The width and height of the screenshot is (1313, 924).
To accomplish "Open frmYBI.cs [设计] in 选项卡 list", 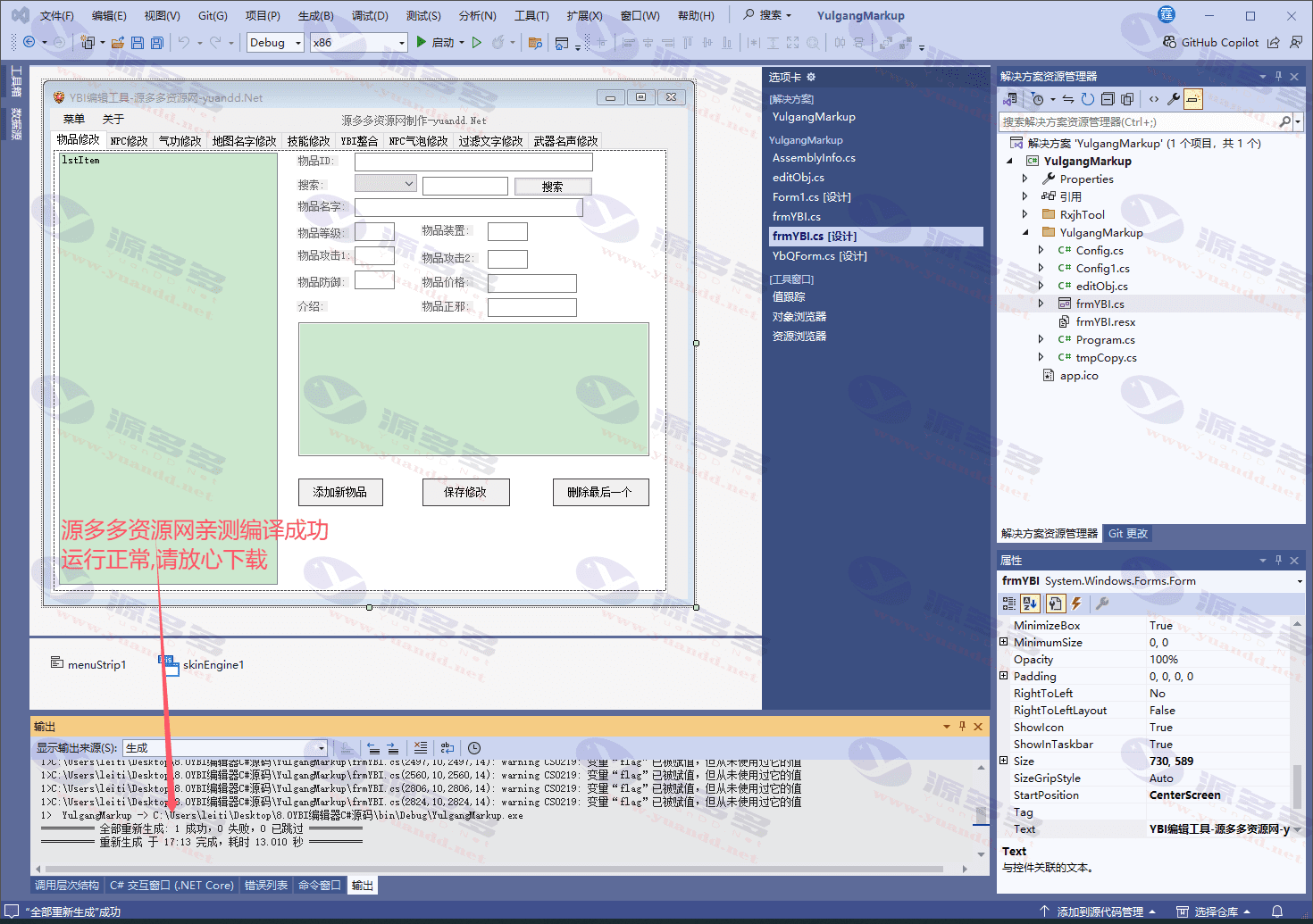I will (875, 236).
